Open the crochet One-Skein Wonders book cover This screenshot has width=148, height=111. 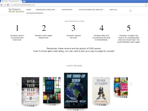tap(121, 86)
